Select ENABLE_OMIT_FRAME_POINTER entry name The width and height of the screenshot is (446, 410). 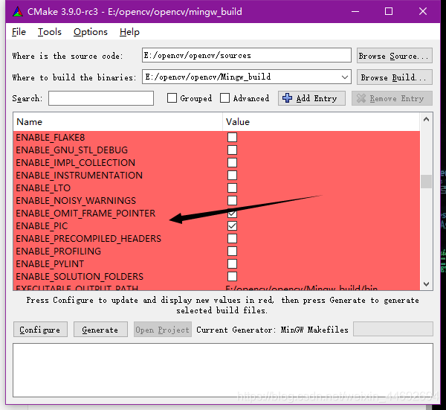(85, 214)
